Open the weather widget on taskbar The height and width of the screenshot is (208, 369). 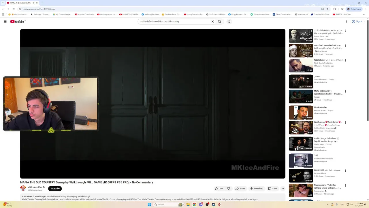8,205
